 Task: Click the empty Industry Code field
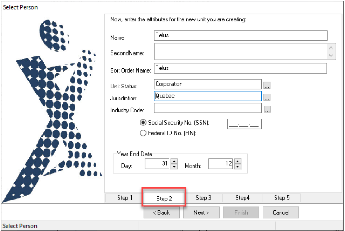point(208,108)
